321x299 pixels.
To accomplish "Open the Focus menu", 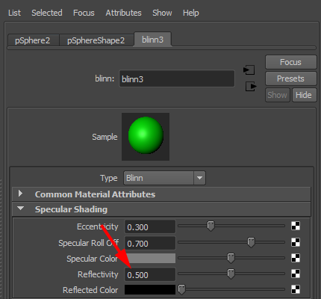I will coord(84,13).
